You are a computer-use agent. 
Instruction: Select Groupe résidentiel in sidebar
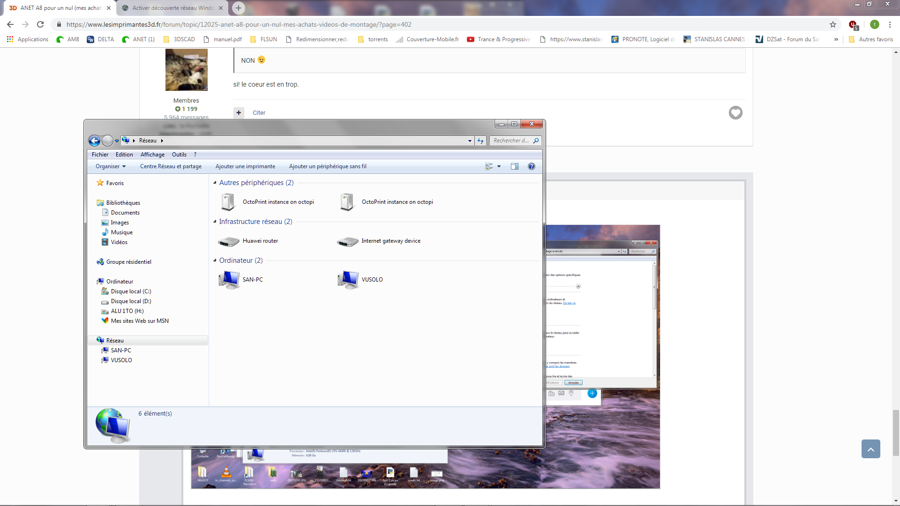coord(128,262)
